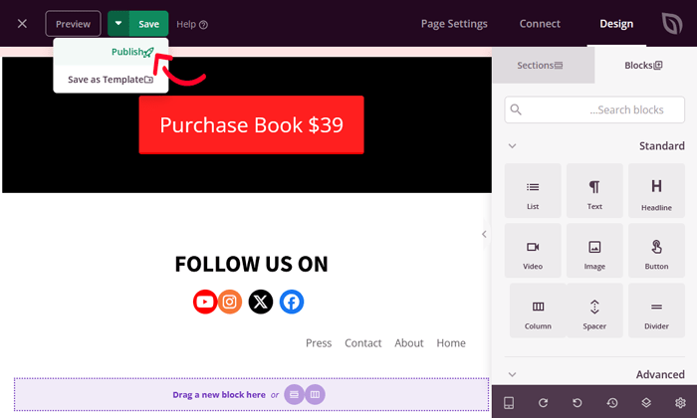Open revision history clock icon

tap(611, 402)
